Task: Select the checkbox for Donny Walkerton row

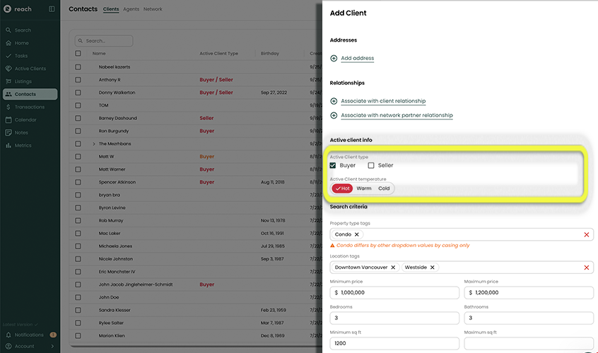Action: click(x=78, y=92)
